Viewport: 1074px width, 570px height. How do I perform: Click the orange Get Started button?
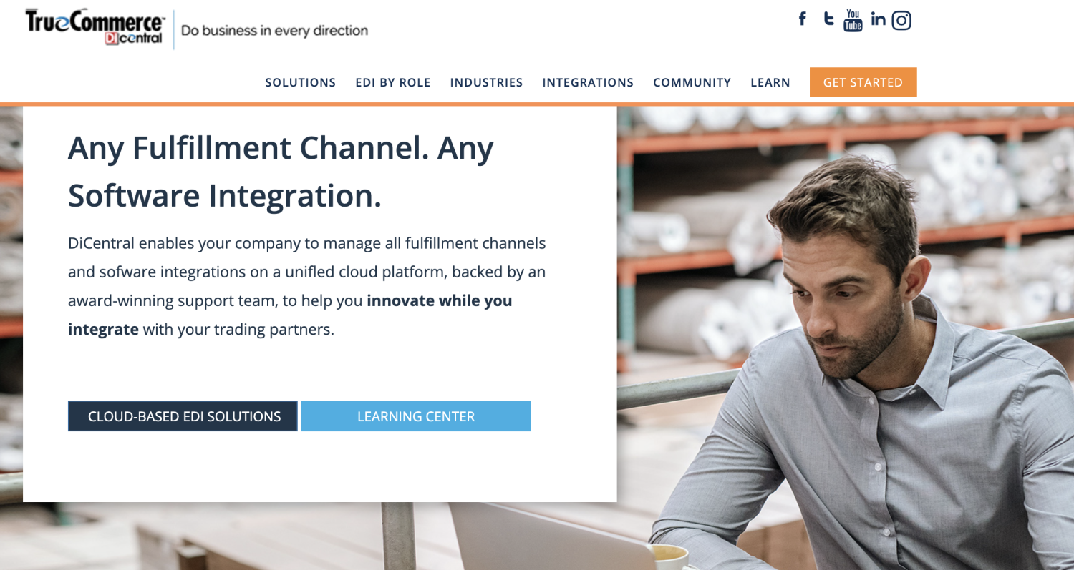tap(863, 82)
